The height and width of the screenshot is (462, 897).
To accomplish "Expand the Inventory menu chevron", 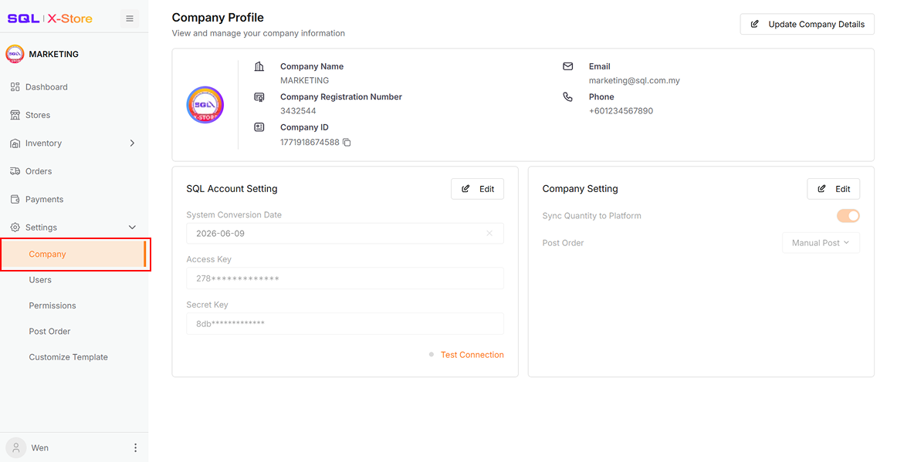I will click(x=132, y=143).
